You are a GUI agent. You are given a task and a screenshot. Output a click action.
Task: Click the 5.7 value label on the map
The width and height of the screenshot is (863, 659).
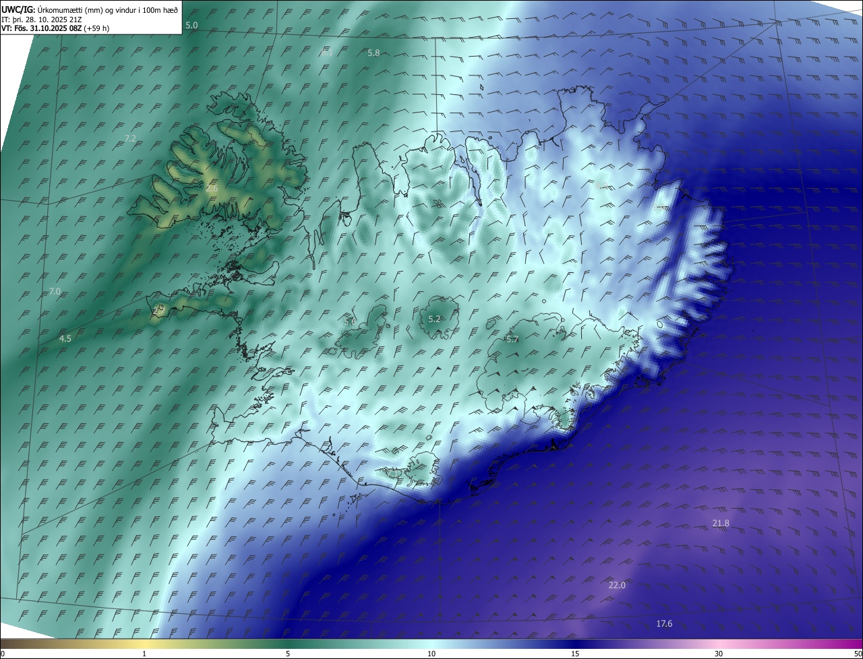pyautogui.click(x=512, y=339)
